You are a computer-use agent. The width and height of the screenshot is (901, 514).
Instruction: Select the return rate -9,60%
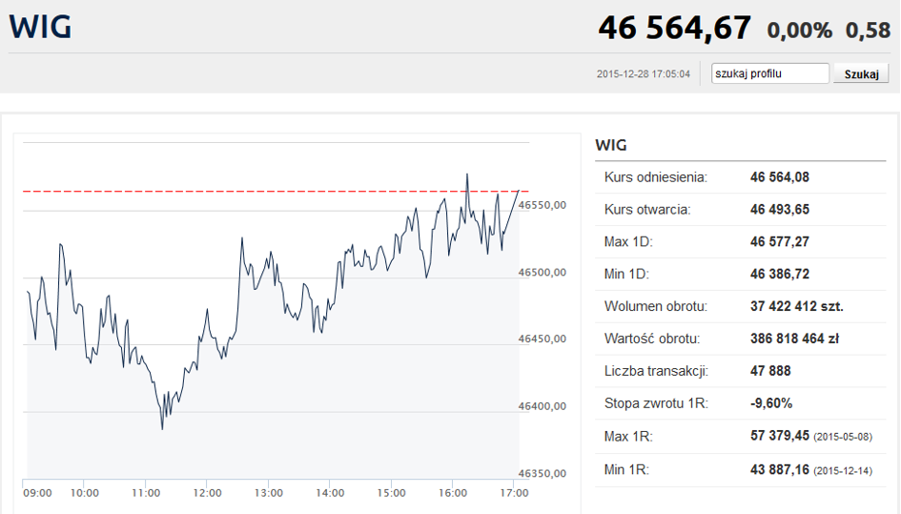click(x=771, y=403)
